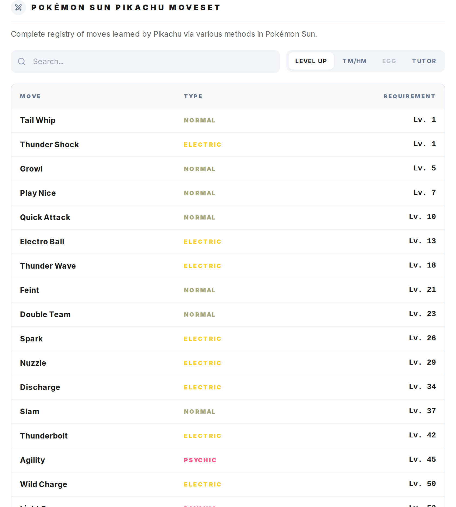Click the Wild Charge move name
456x507 pixels.
pos(43,484)
